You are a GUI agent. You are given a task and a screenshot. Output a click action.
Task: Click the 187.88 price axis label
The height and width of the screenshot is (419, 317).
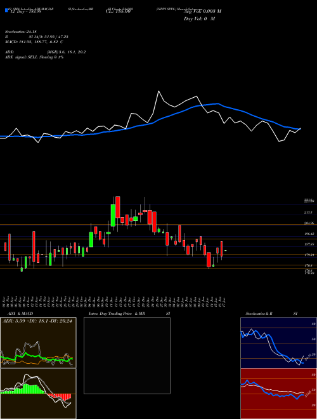click(309, 244)
